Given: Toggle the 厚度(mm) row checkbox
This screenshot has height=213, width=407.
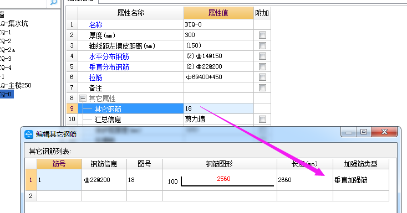Looking at the screenshot, I should tap(262, 35).
